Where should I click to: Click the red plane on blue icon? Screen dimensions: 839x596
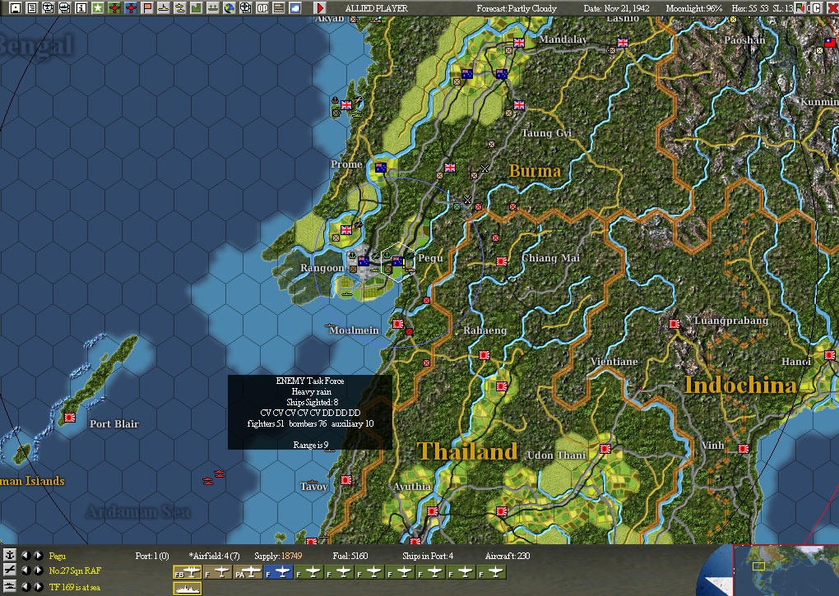coord(131,8)
